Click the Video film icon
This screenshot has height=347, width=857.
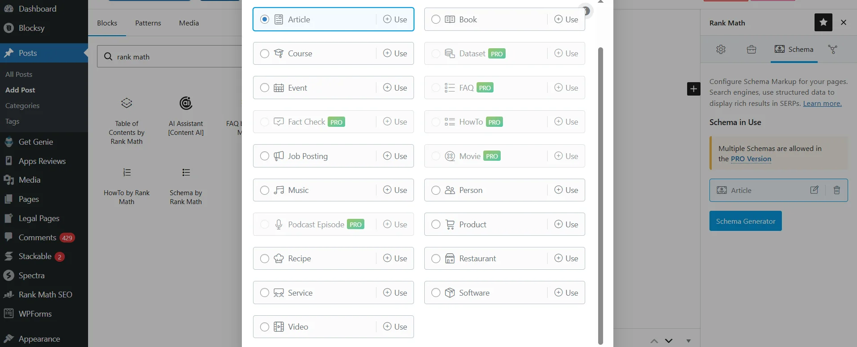[279, 327]
